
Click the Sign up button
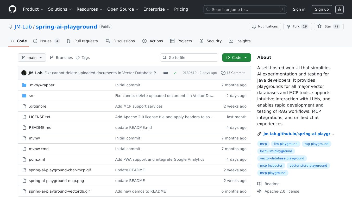[322, 9]
